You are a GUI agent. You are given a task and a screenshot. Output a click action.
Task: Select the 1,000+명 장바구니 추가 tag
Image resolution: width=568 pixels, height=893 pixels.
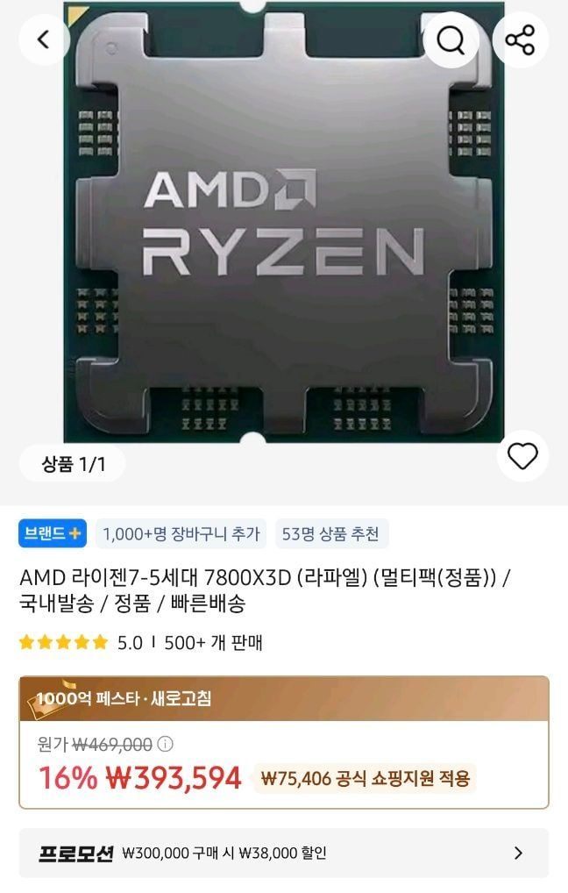181,533
